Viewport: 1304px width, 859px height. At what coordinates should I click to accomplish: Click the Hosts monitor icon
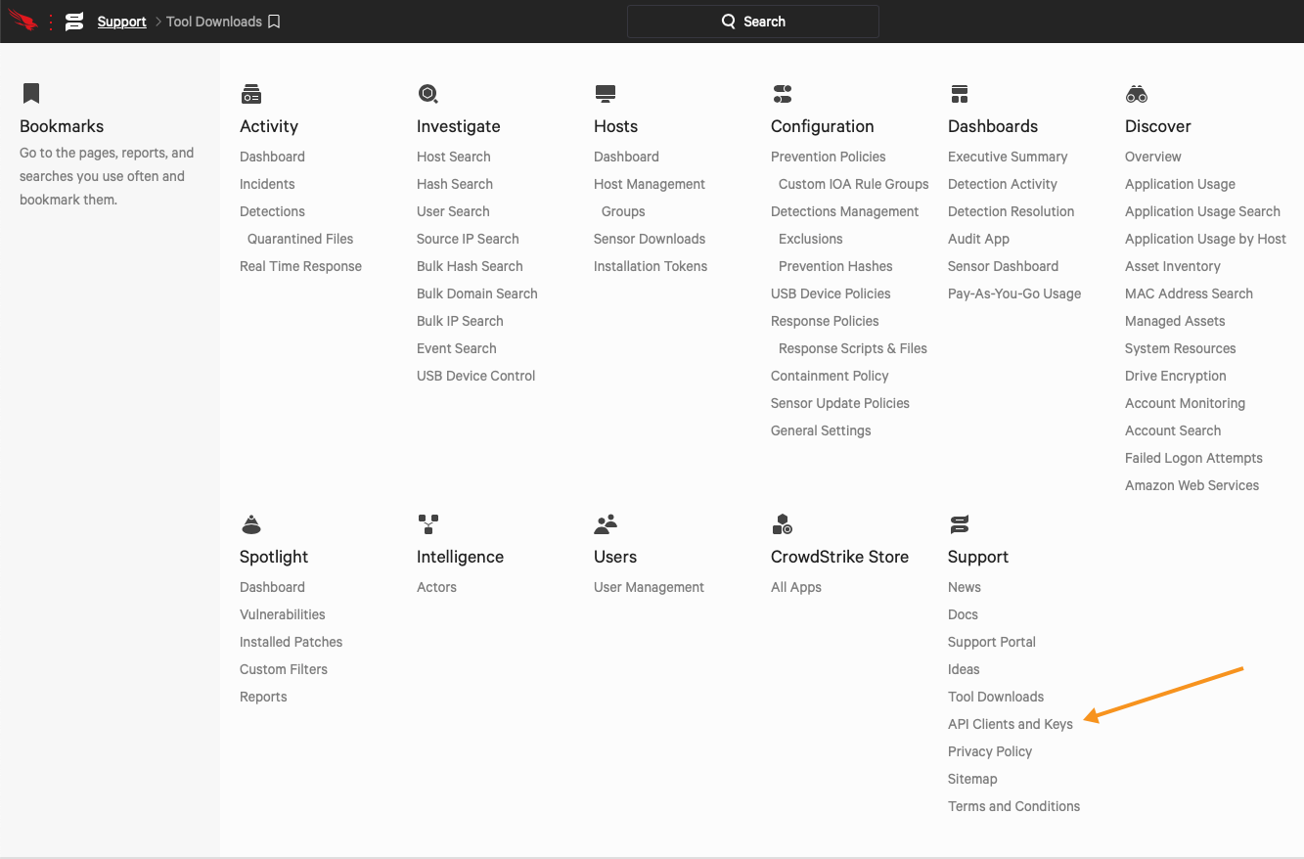pyautogui.click(x=605, y=94)
